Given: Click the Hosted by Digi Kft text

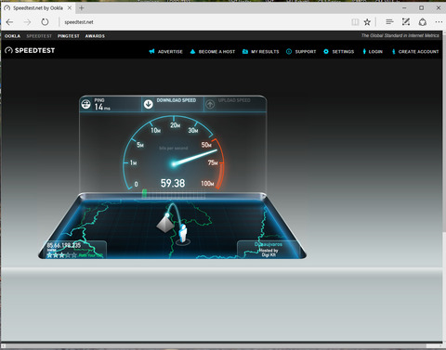Looking at the screenshot, I should [269, 253].
